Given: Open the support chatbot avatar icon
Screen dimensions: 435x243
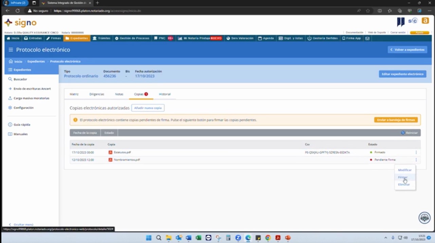Looking at the screenshot, I should click(424, 218).
